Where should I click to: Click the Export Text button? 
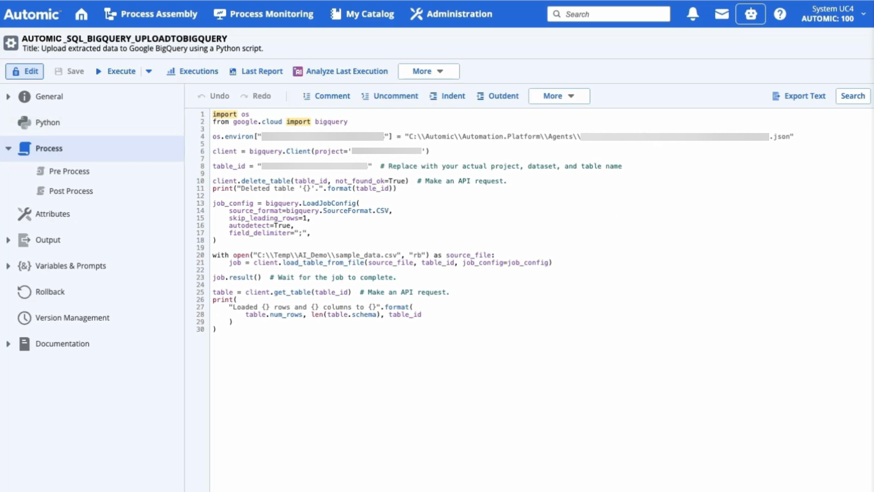(x=799, y=96)
